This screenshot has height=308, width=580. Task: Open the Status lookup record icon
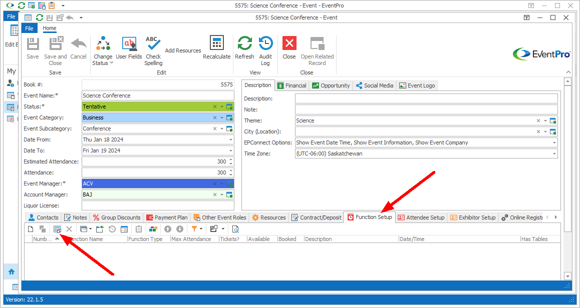tap(229, 106)
